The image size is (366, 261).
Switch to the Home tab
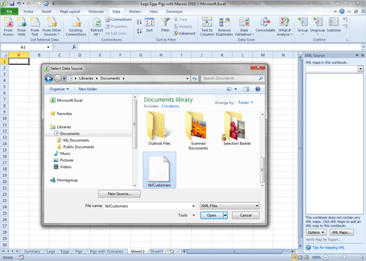(28, 11)
